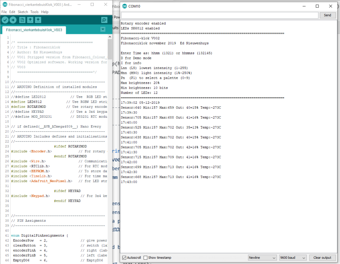Image resolution: width=340 pixels, height=264 pixels.
Task: Open the Newline line-ending dropdown
Action: (262, 258)
